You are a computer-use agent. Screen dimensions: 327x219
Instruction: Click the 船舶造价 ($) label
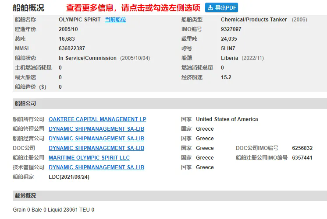pyautogui.click(x=30, y=87)
